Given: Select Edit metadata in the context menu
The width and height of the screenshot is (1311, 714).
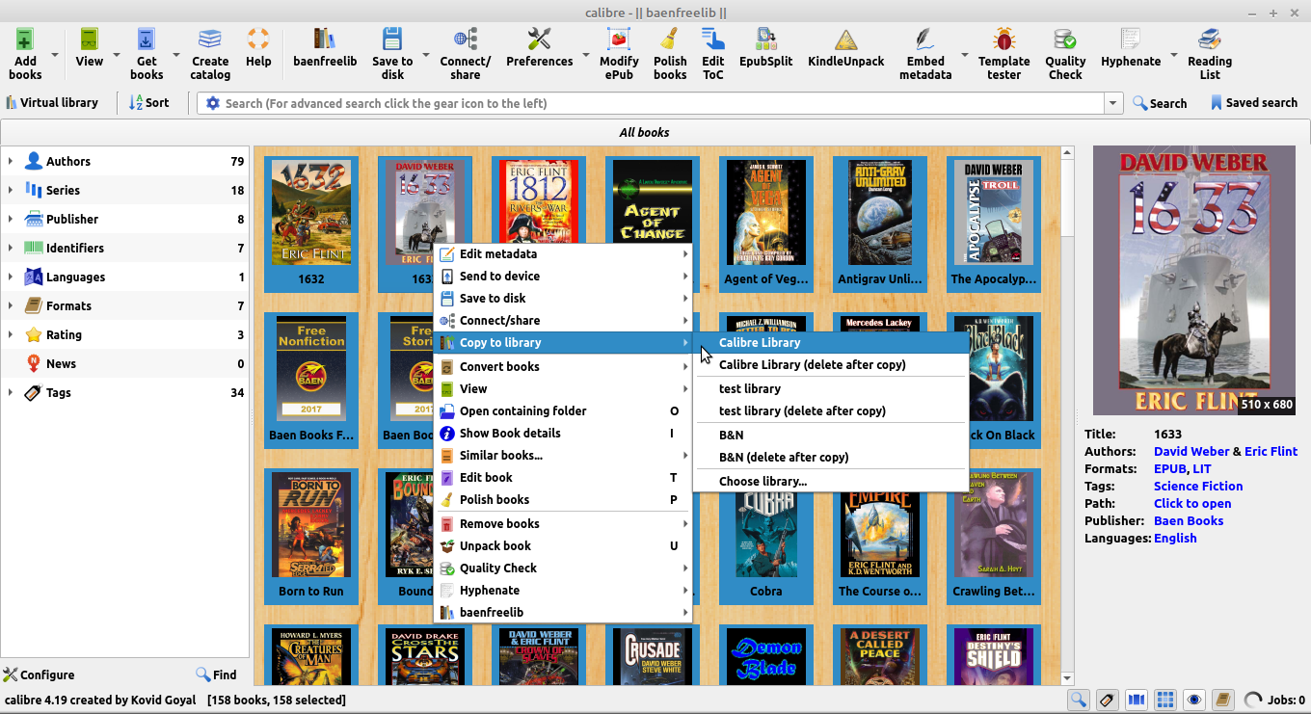Looking at the screenshot, I should 564,253.
